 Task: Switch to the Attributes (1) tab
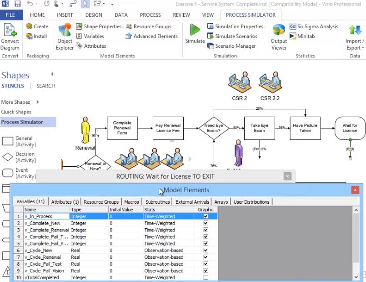click(65, 202)
